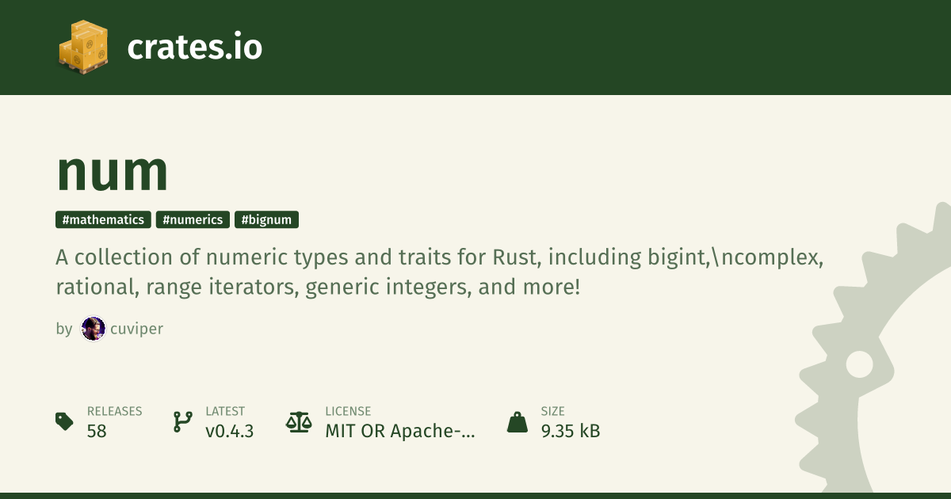The width and height of the screenshot is (951, 499).
Task: Click the releases tag icon
Action: (64, 421)
